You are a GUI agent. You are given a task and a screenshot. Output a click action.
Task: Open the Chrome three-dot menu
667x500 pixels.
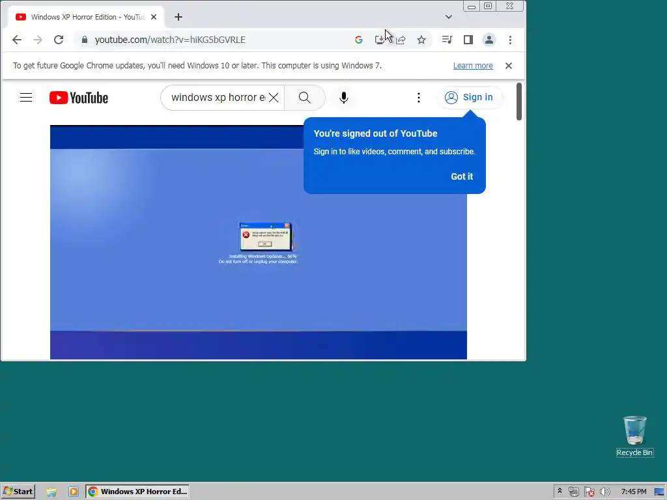click(510, 40)
